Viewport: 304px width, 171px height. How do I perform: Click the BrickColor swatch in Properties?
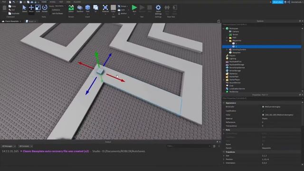(263, 107)
